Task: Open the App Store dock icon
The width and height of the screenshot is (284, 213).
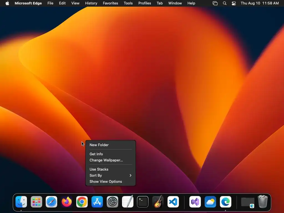Action: coord(97,202)
